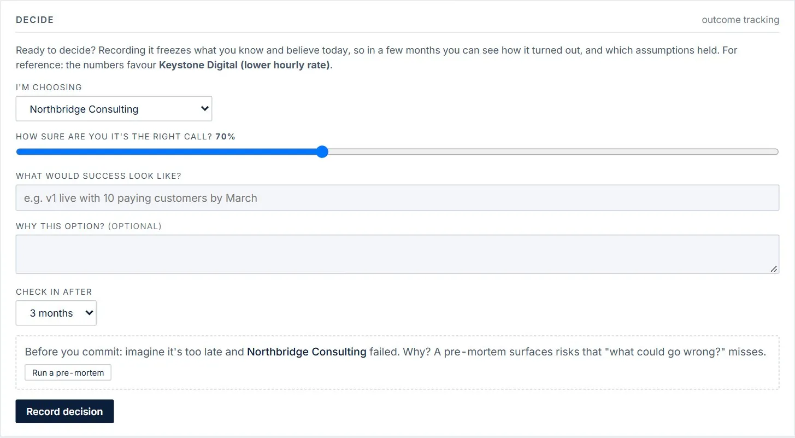Viewport: 795px width, 438px height.
Task: Click in the "Why this option" text area
Action: click(397, 254)
